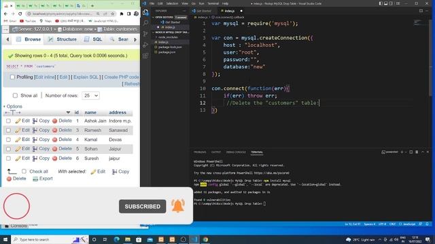Viewport: 435px width, 244px height.
Task: Click the split editor icon in VS Code
Action: click(x=421, y=11)
